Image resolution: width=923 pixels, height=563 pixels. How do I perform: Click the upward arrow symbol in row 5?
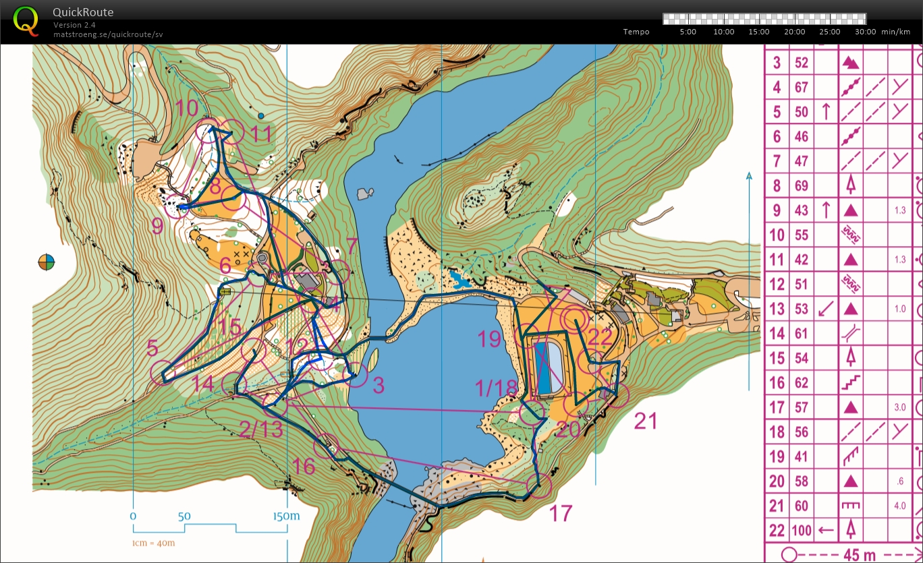pyautogui.click(x=826, y=112)
